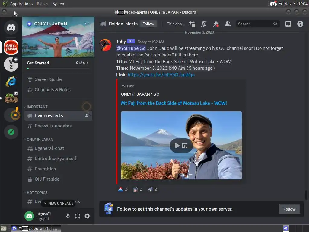This screenshot has width=309, height=232.
Task: Open Channels & Roles
Action: coord(58,89)
